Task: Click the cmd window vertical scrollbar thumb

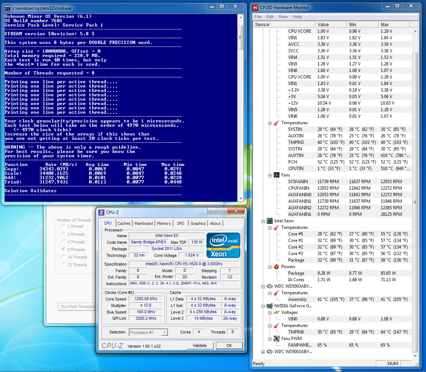Action: pyautogui.click(x=240, y=37)
